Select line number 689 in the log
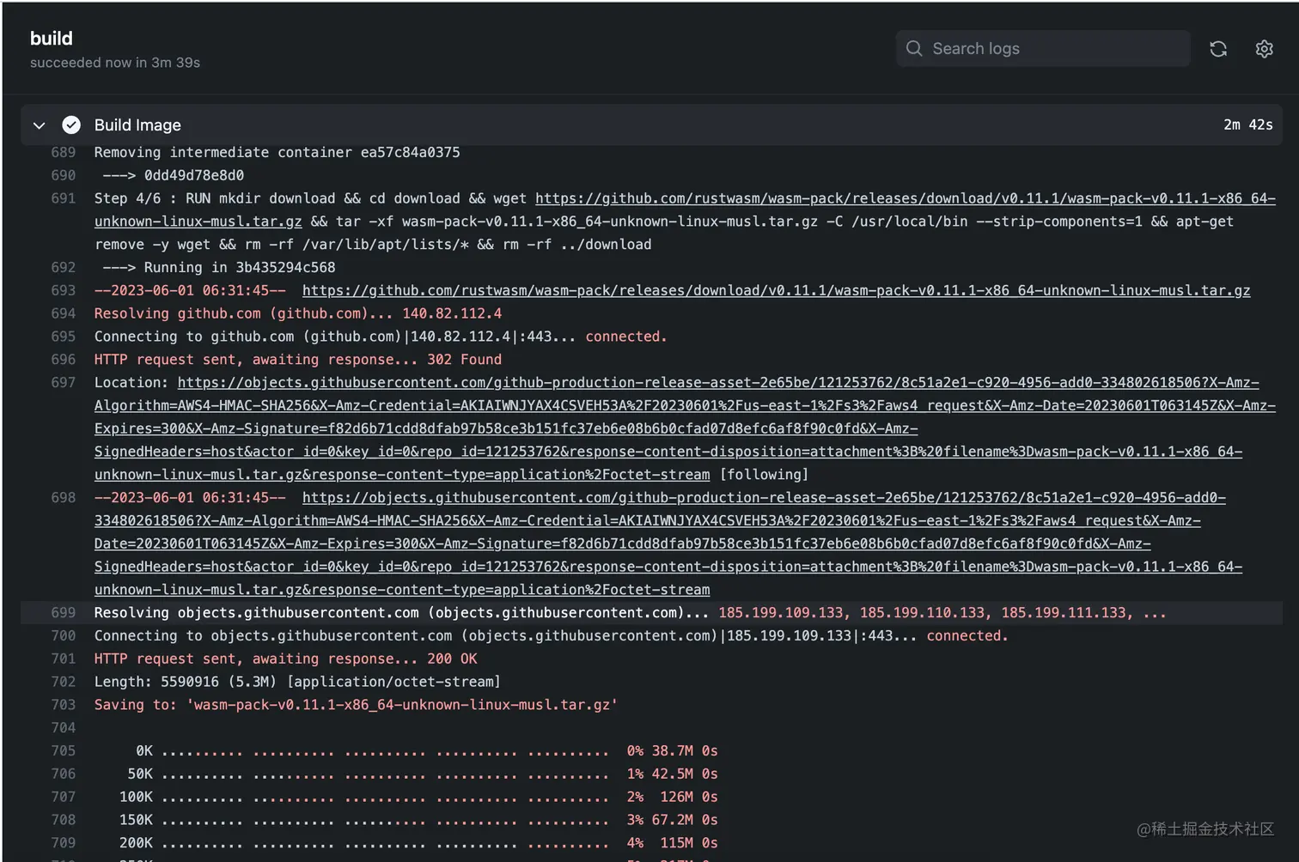Screen dimensions: 1299x862 pyautogui.click(x=63, y=152)
